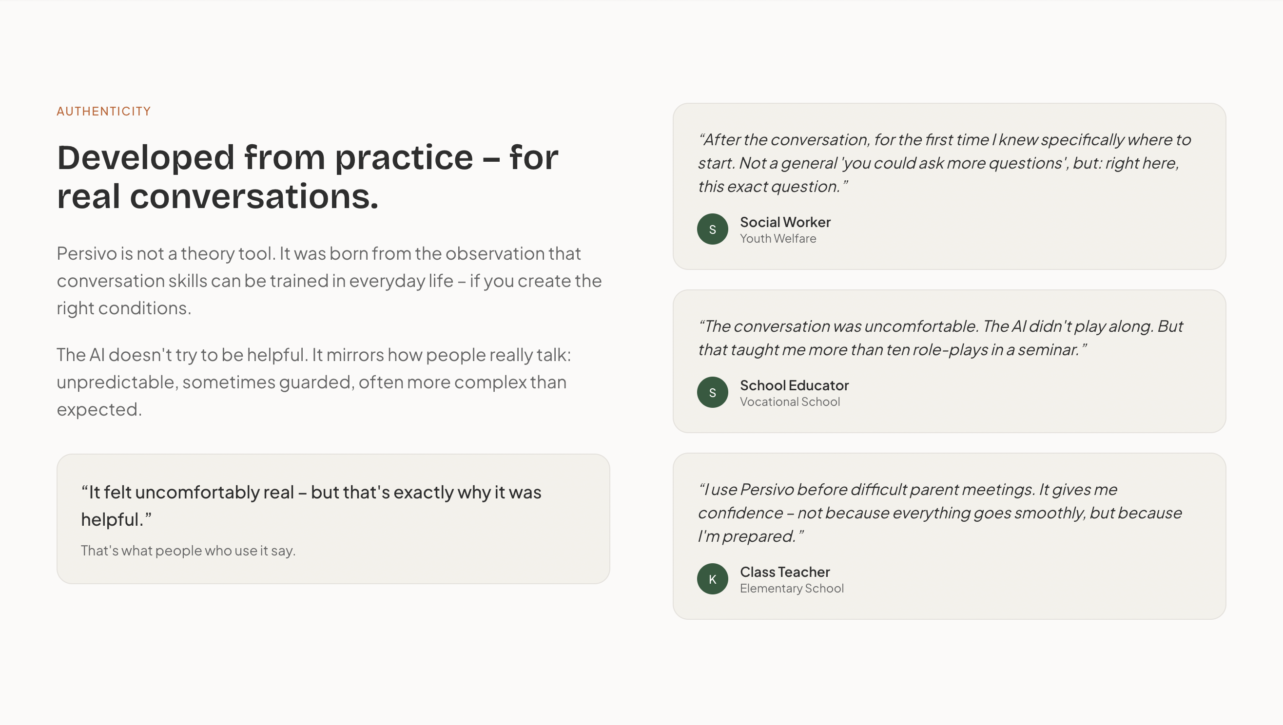The image size is (1283, 725).
Task: Click the 'Developed from practice' heading
Action: pyautogui.click(x=307, y=177)
